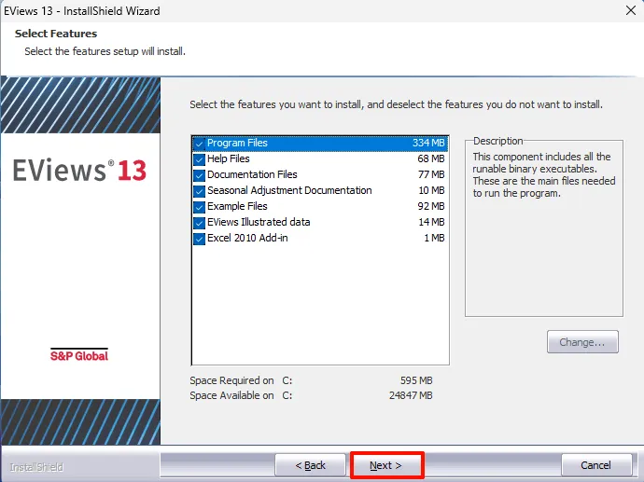Click the 595 MB space required value
644x482 pixels.
[x=416, y=380]
